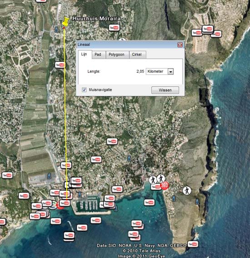
Task: Click the red ruler end point near the harbour
Action: [67, 200]
